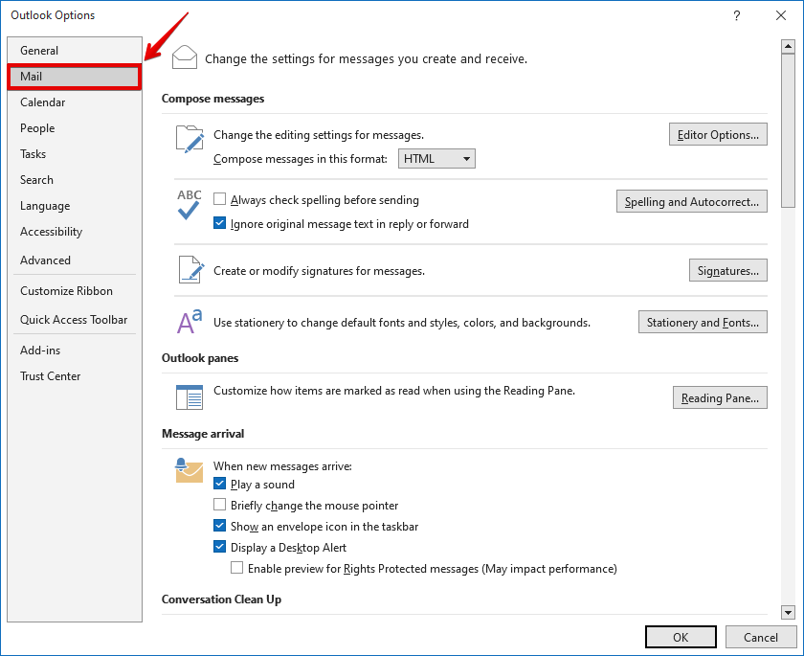Open Spelling and Autocorrect settings
804x656 pixels.
point(692,201)
